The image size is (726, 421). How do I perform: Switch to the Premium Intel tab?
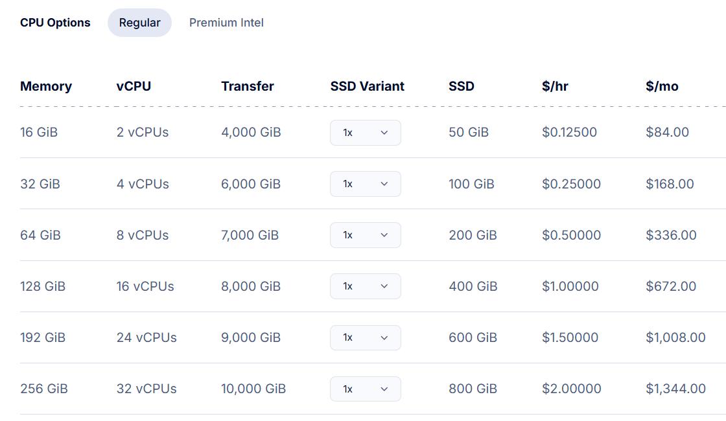point(226,23)
